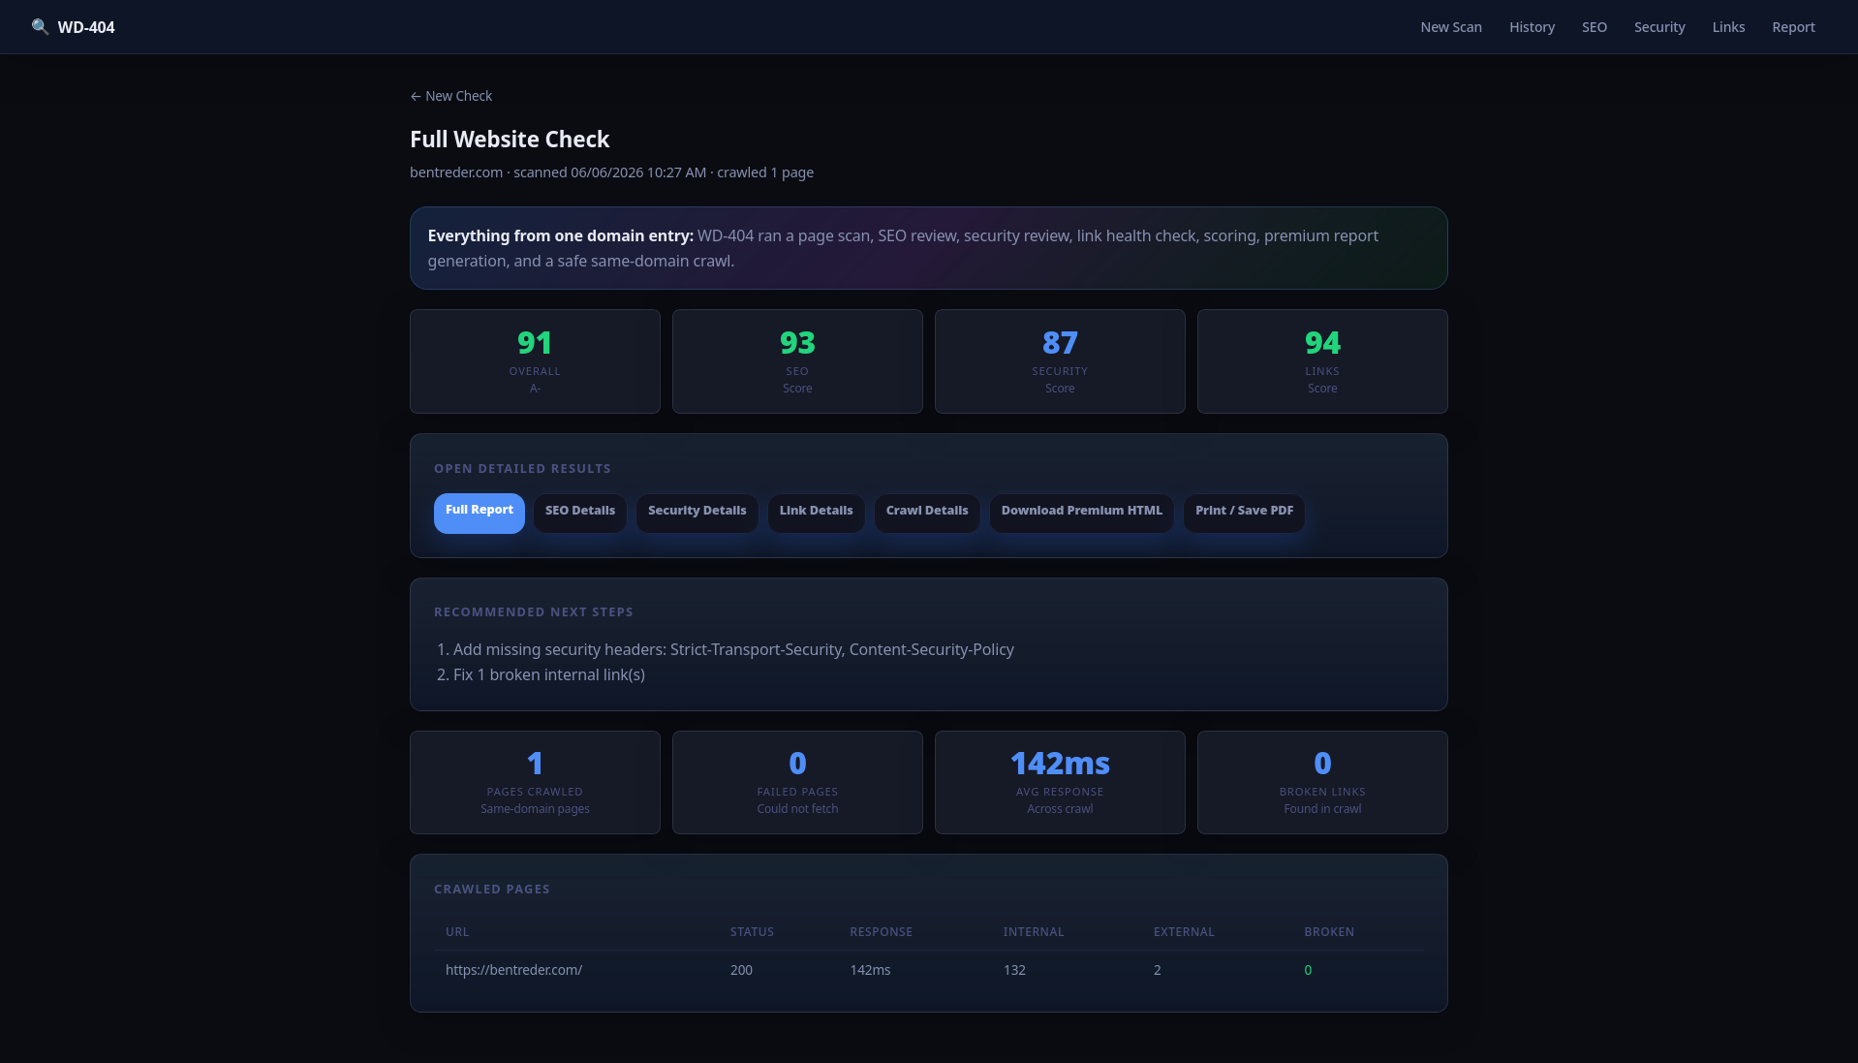This screenshot has height=1063, width=1858.
Task: Open History in top navigation
Action: point(1532,27)
